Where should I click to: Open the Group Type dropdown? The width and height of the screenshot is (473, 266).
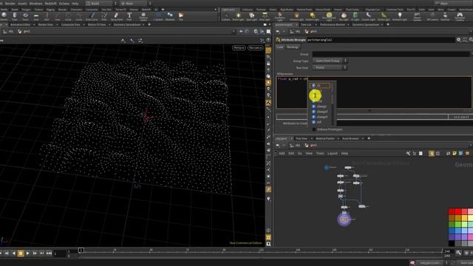(x=330, y=61)
